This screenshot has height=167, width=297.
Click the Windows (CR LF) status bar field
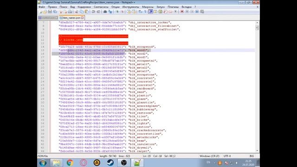pyautogui.click(x=209, y=156)
